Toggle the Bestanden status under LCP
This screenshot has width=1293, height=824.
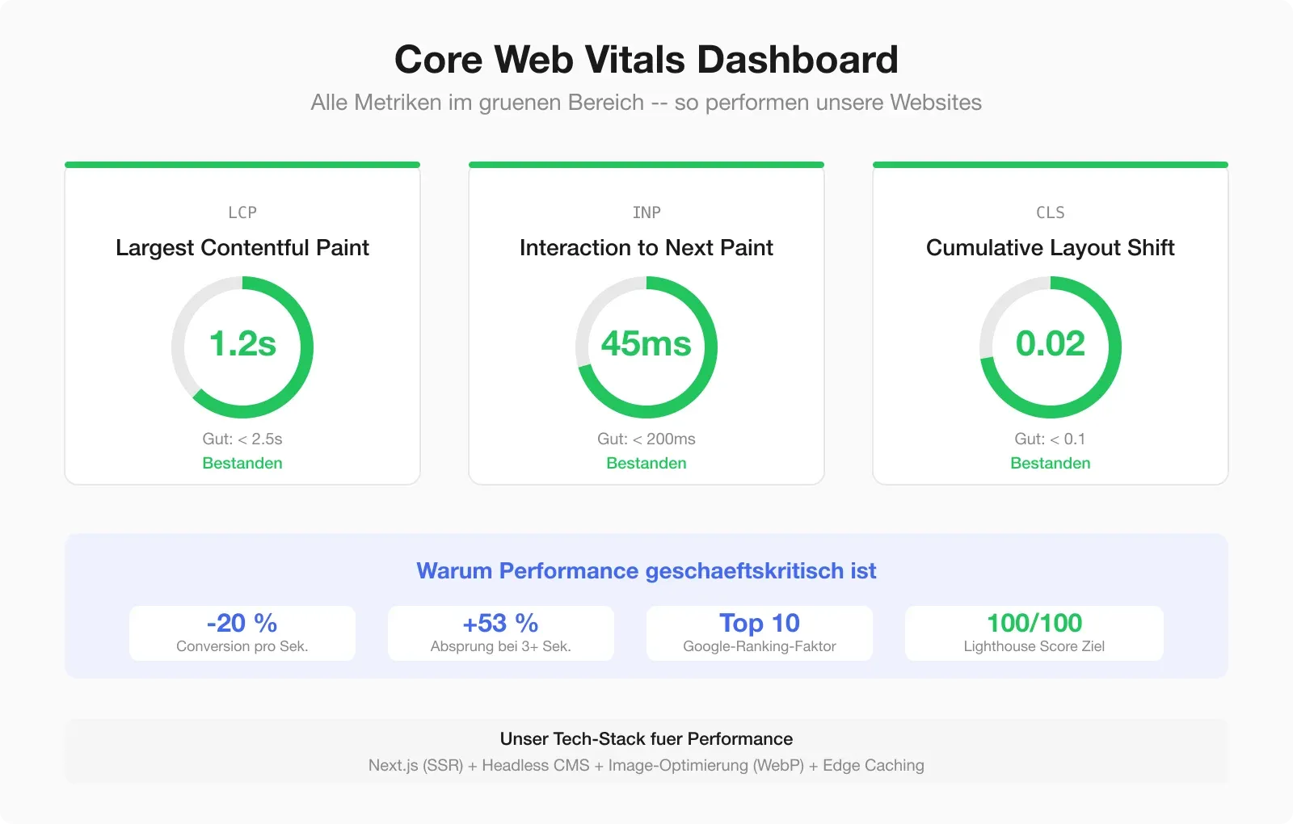[x=242, y=463]
